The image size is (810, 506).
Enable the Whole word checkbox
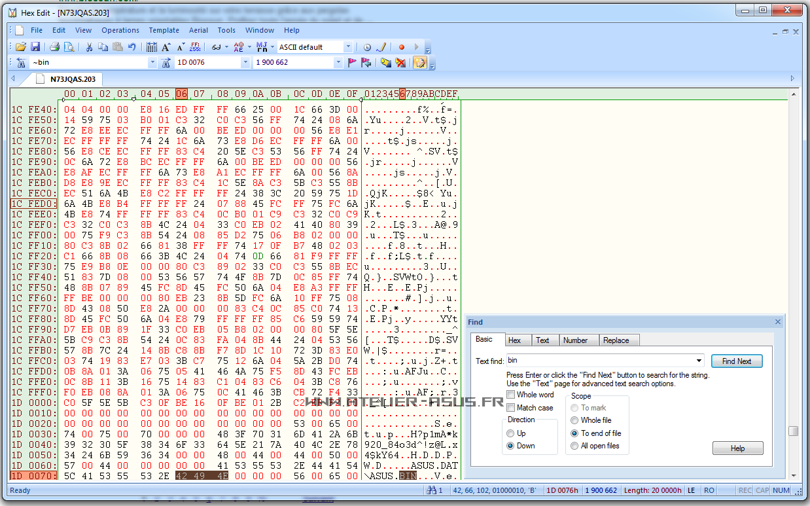point(510,395)
